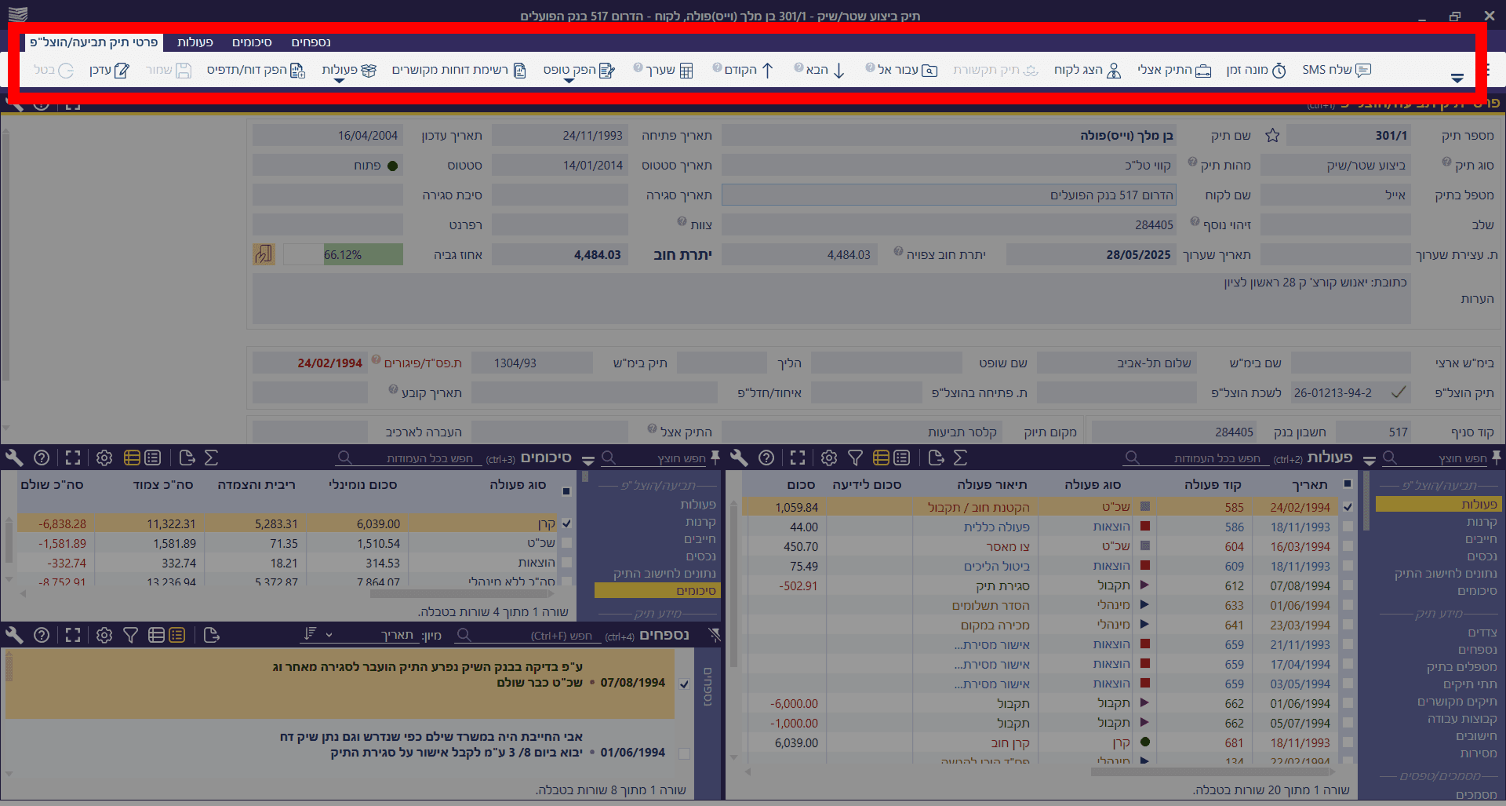
Task: Click filter funnel in פעולות panel
Action: tap(856, 458)
